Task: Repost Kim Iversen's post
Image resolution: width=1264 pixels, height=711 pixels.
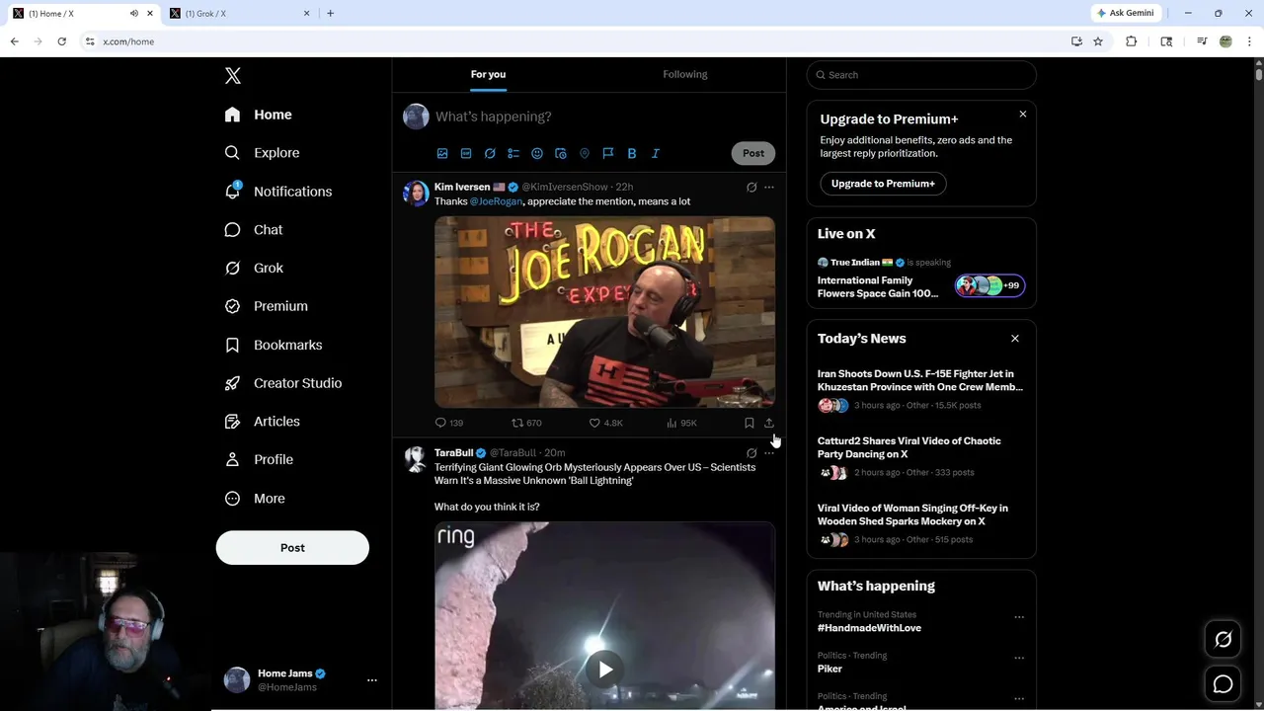Action: [526, 423]
